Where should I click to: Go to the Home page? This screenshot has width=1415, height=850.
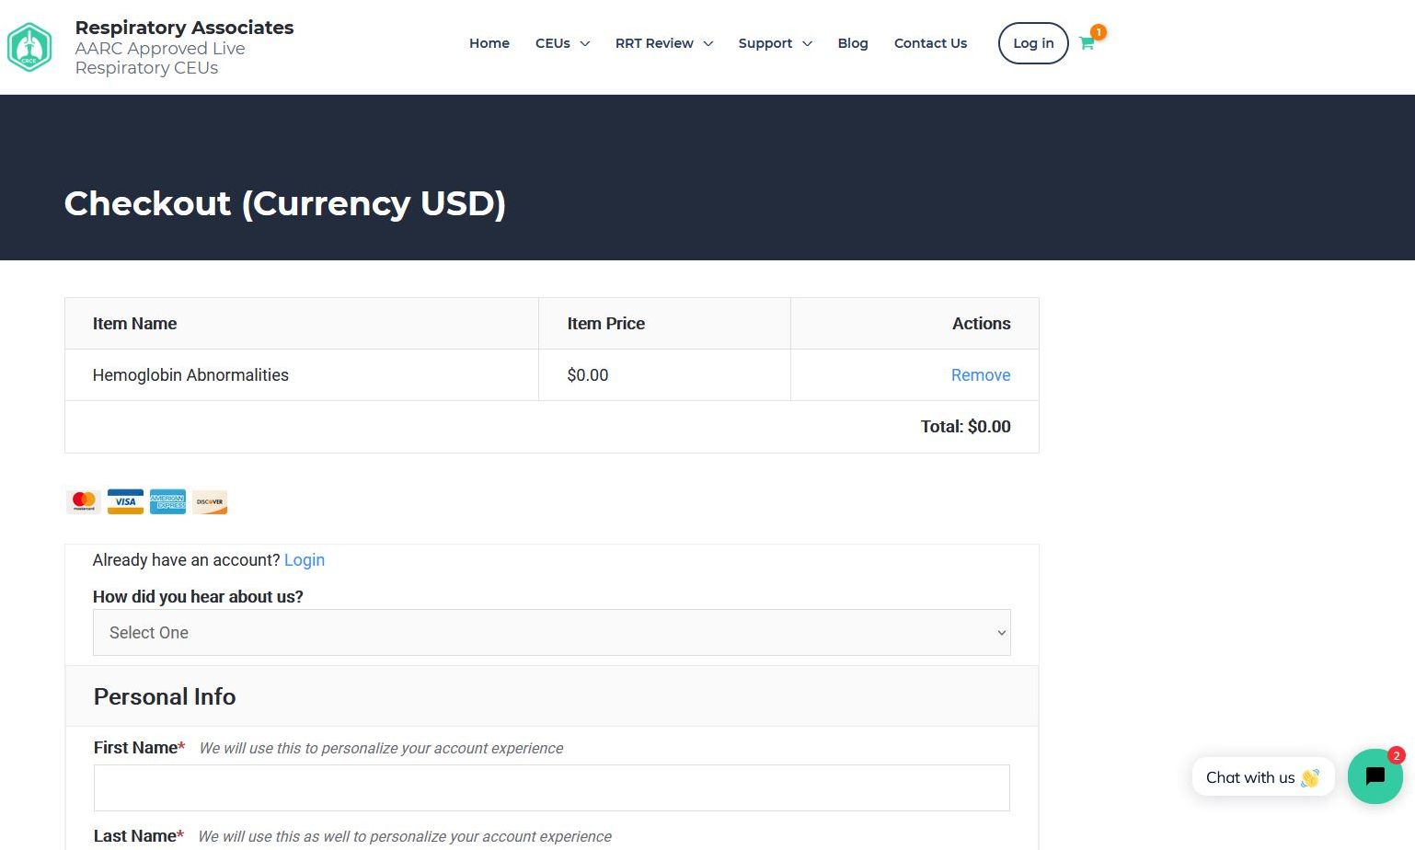[489, 43]
